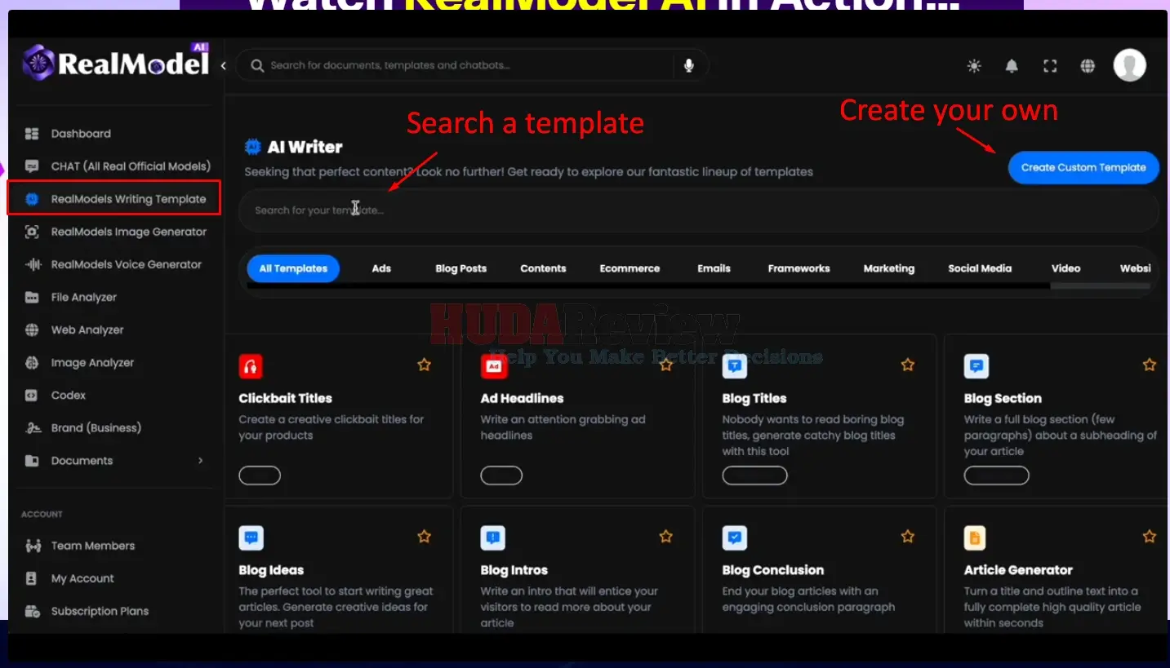Collapse the sidebar using the chevron
Screen dimensions: 1170x668
[x=223, y=66]
